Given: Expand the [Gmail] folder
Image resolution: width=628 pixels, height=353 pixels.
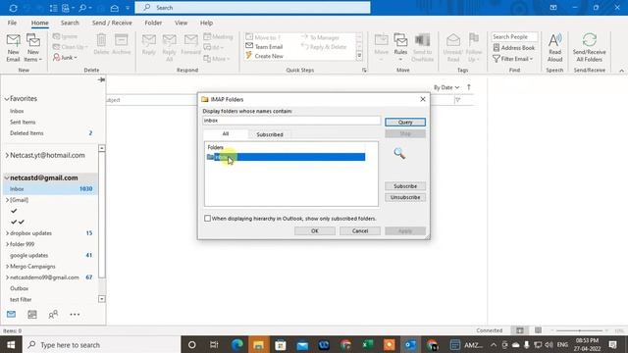Looking at the screenshot, I should (7, 200).
